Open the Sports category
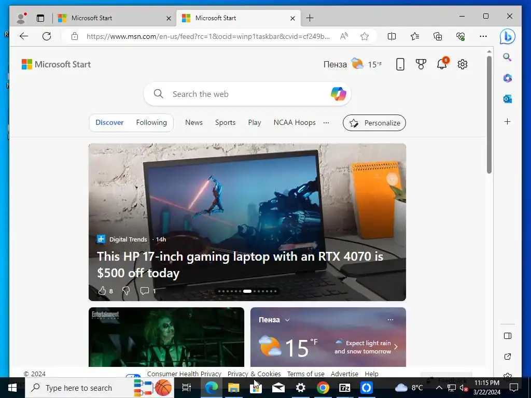This screenshot has height=398, width=531. tap(225, 122)
